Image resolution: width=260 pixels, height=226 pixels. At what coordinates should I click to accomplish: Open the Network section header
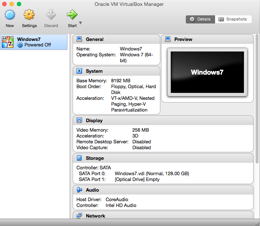(163, 215)
